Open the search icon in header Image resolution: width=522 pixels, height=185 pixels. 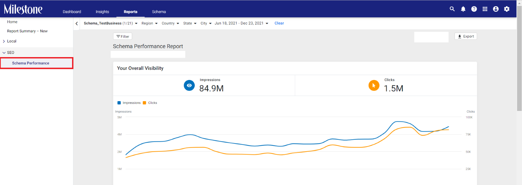pyautogui.click(x=452, y=9)
